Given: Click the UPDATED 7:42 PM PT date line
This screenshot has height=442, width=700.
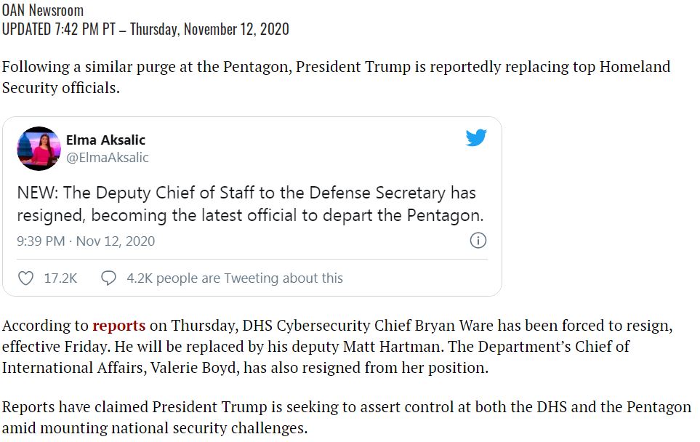Looking at the screenshot, I should pos(145,29).
